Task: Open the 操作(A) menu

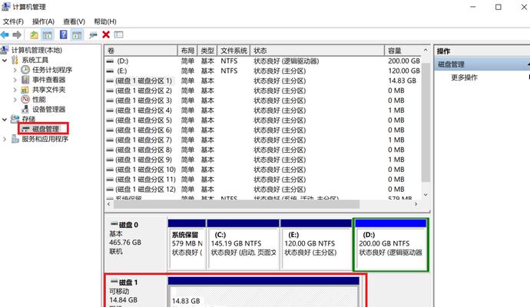Action: coord(43,21)
